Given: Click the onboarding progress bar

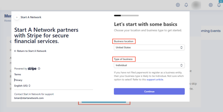Looking at the screenshot, I should coord(126,15).
